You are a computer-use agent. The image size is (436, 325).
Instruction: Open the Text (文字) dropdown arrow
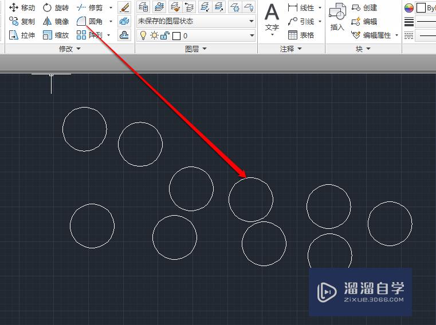(x=272, y=34)
